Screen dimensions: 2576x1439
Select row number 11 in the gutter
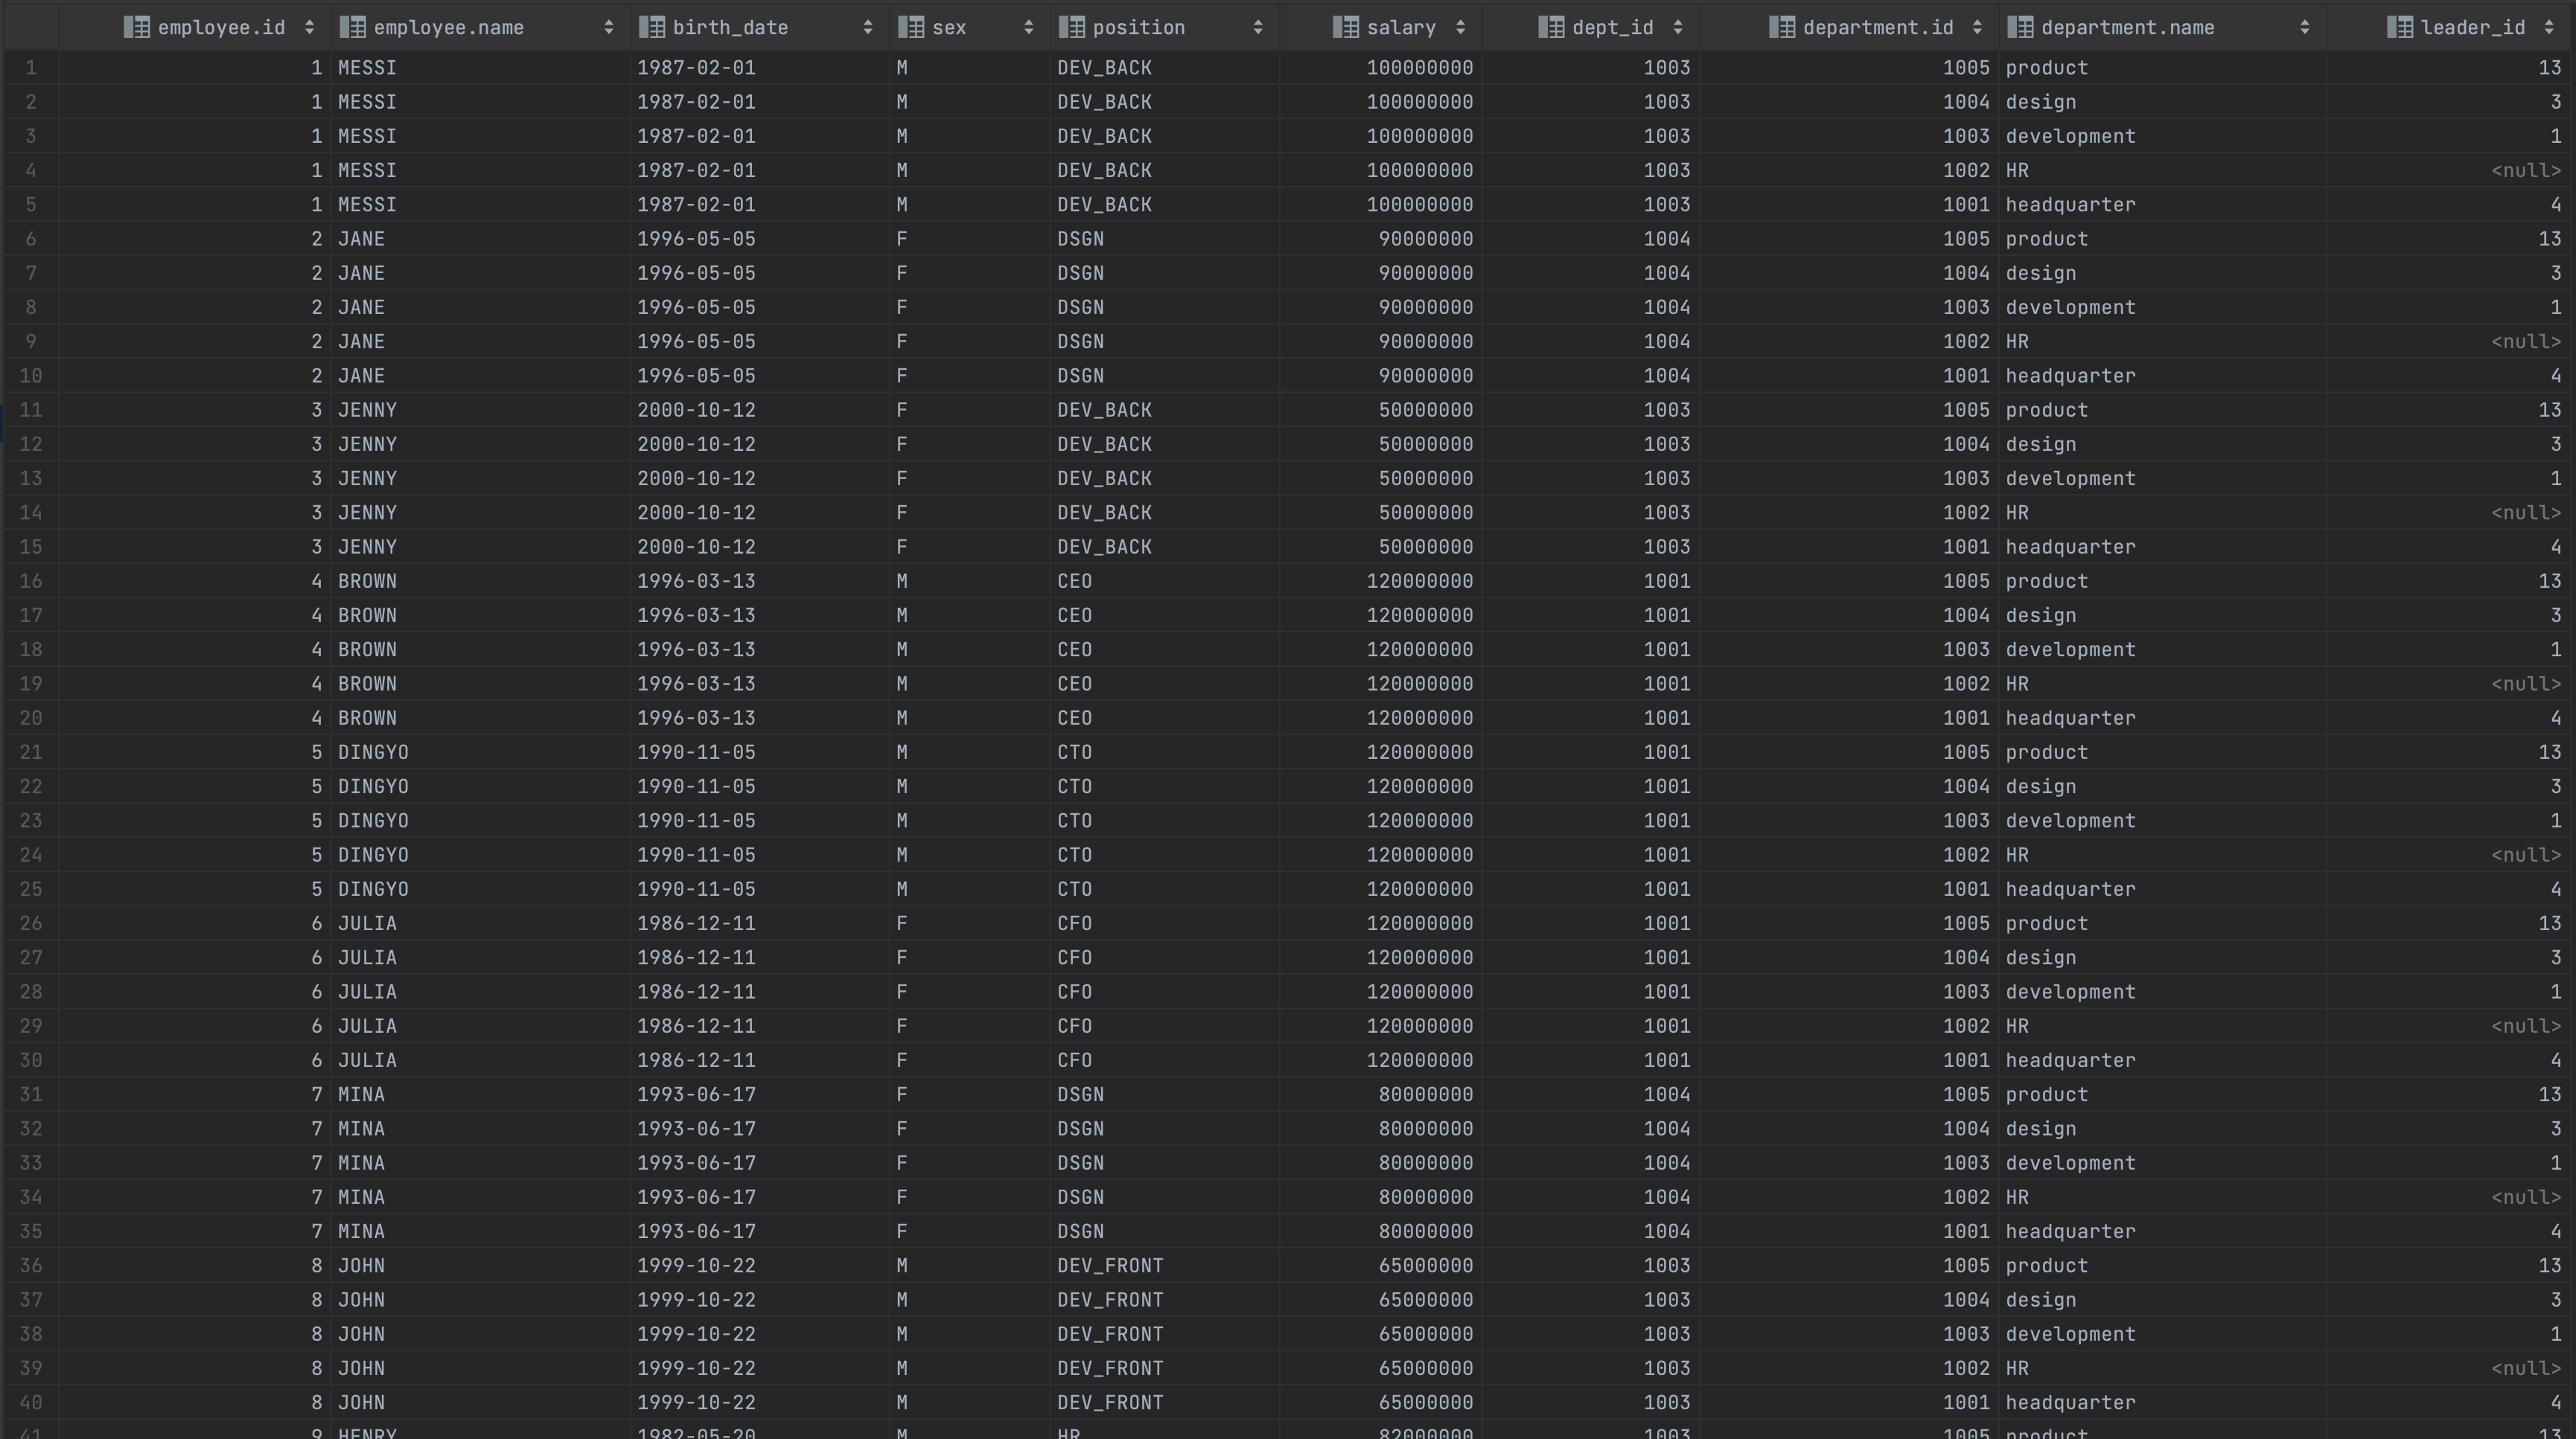pos(30,410)
